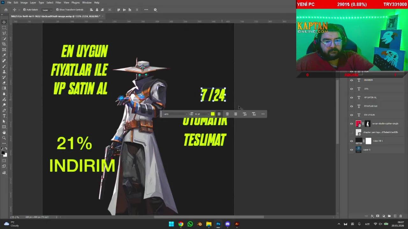Hide the envar-studio-cypher-single layer

[352, 124]
